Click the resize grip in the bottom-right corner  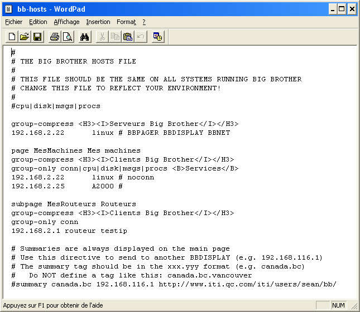355,307
